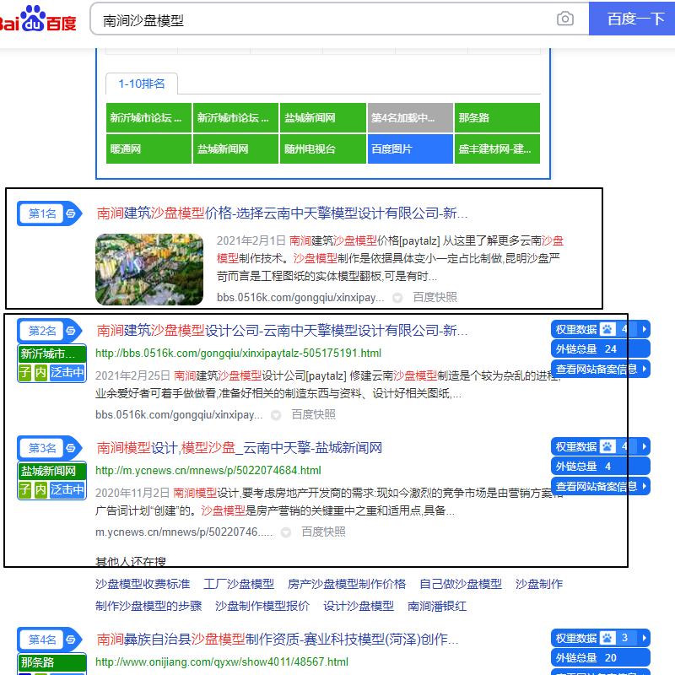Click refresh icon beside 第3名 badge
This screenshot has height=675, width=675.
point(72,448)
